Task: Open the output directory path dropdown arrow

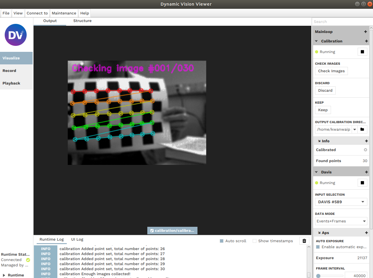Action: click(x=355, y=129)
